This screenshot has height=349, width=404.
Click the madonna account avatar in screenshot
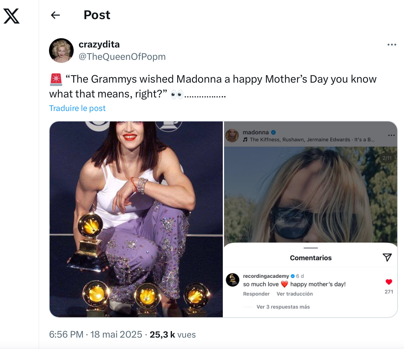pyautogui.click(x=232, y=136)
